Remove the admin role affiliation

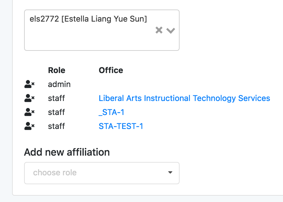(x=30, y=84)
